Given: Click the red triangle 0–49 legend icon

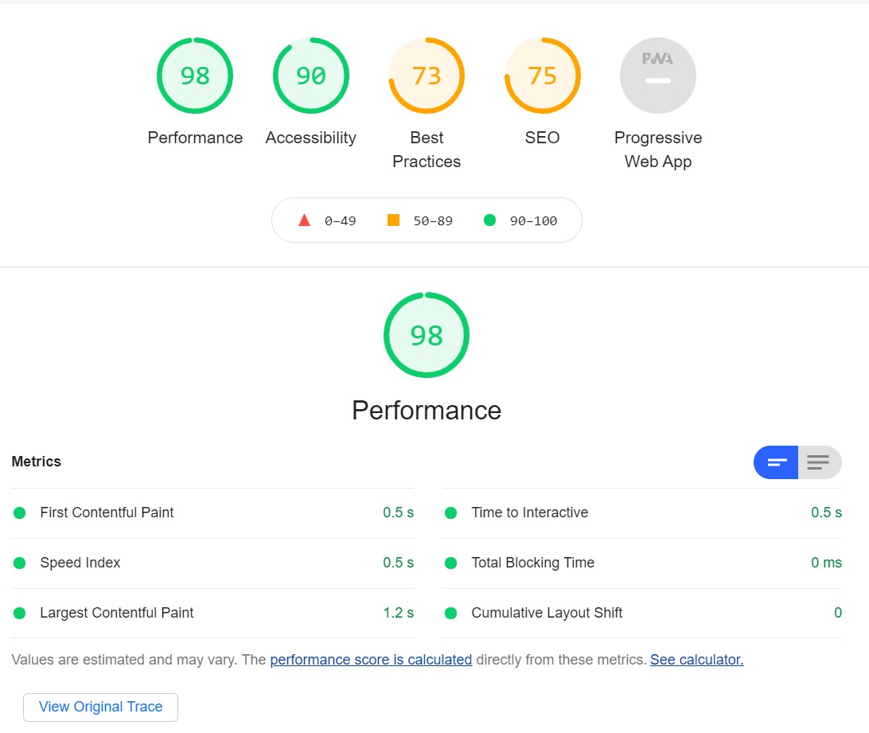Looking at the screenshot, I should coord(304,220).
